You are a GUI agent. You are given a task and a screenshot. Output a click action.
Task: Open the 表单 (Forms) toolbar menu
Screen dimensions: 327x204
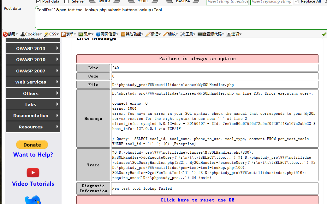[68, 34]
